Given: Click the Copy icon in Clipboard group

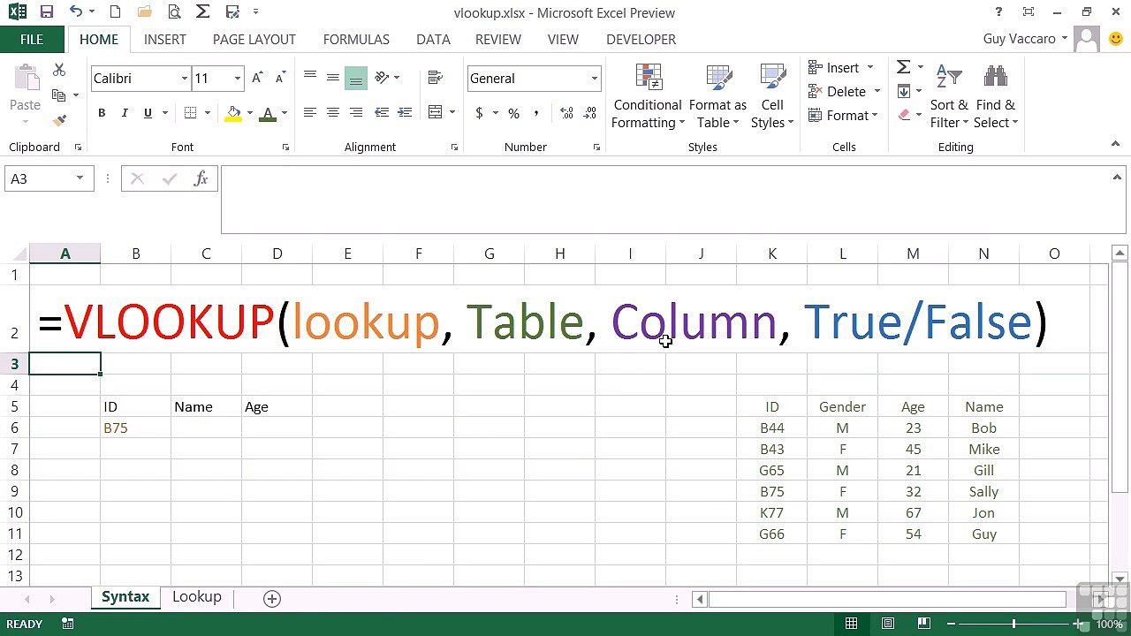Looking at the screenshot, I should click(59, 95).
